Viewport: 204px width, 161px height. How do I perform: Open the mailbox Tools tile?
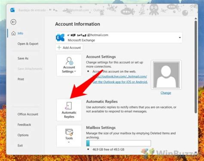69,136
